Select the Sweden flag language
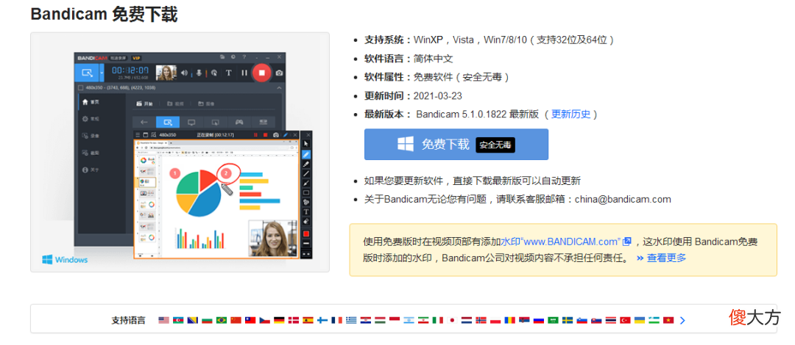The height and width of the screenshot is (345, 795). click(568, 320)
